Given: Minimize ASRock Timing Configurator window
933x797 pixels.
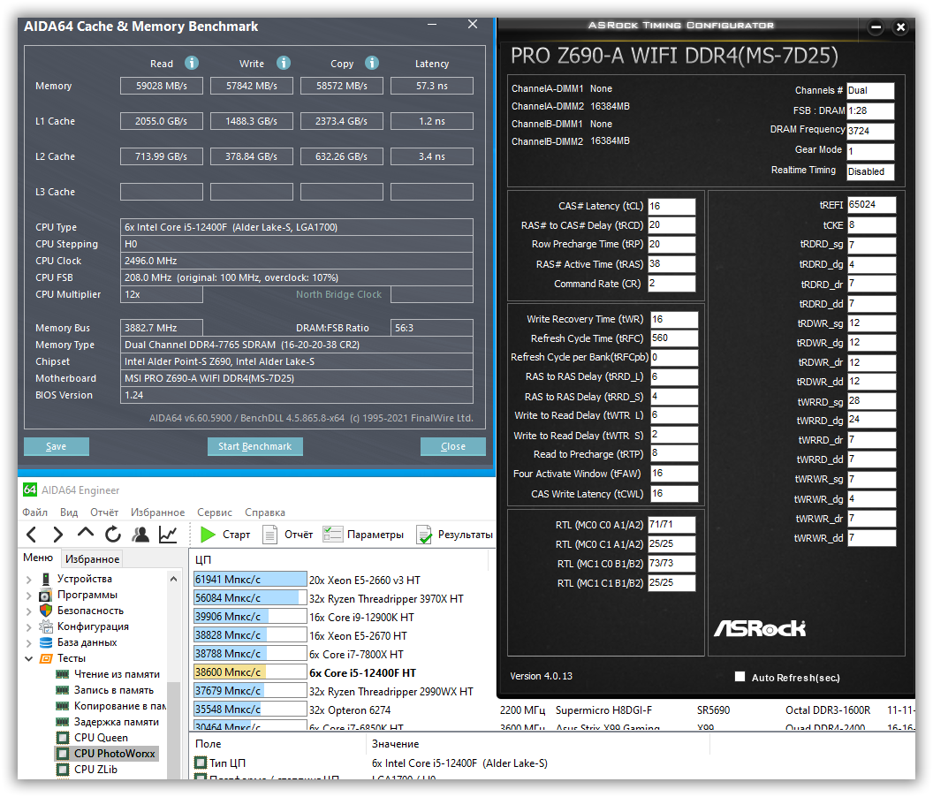Looking at the screenshot, I should (876, 27).
